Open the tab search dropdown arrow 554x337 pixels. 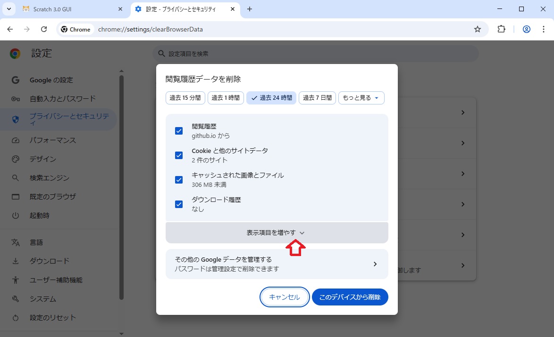[8, 9]
